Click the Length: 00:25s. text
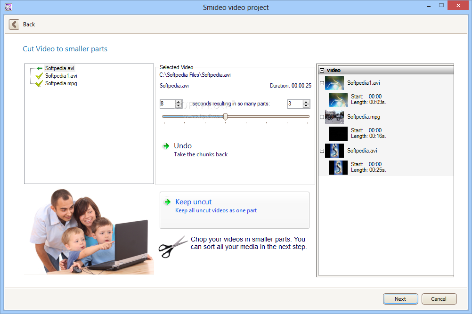This screenshot has height=314, width=472. coord(368,170)
